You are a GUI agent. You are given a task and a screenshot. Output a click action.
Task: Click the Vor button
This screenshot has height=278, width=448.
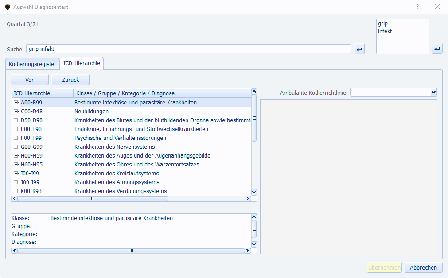pos(30,80)
